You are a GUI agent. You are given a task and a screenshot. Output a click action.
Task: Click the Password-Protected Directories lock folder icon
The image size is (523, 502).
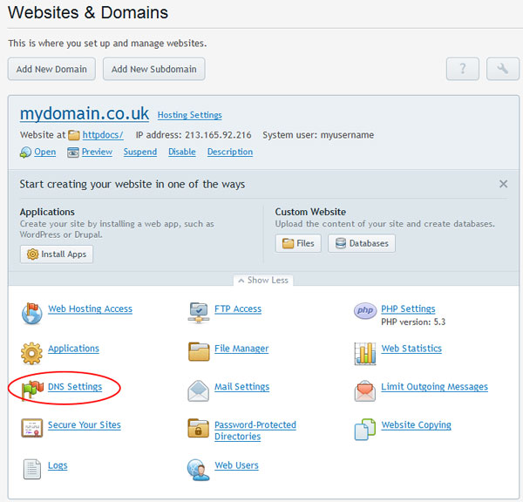click(x=199, y=428)
